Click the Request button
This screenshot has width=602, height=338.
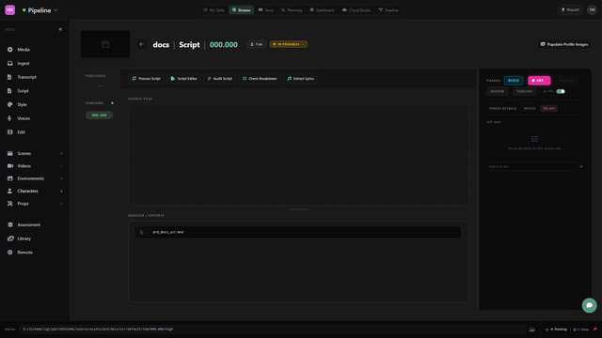pyautogui.click(x=570, y=10)
